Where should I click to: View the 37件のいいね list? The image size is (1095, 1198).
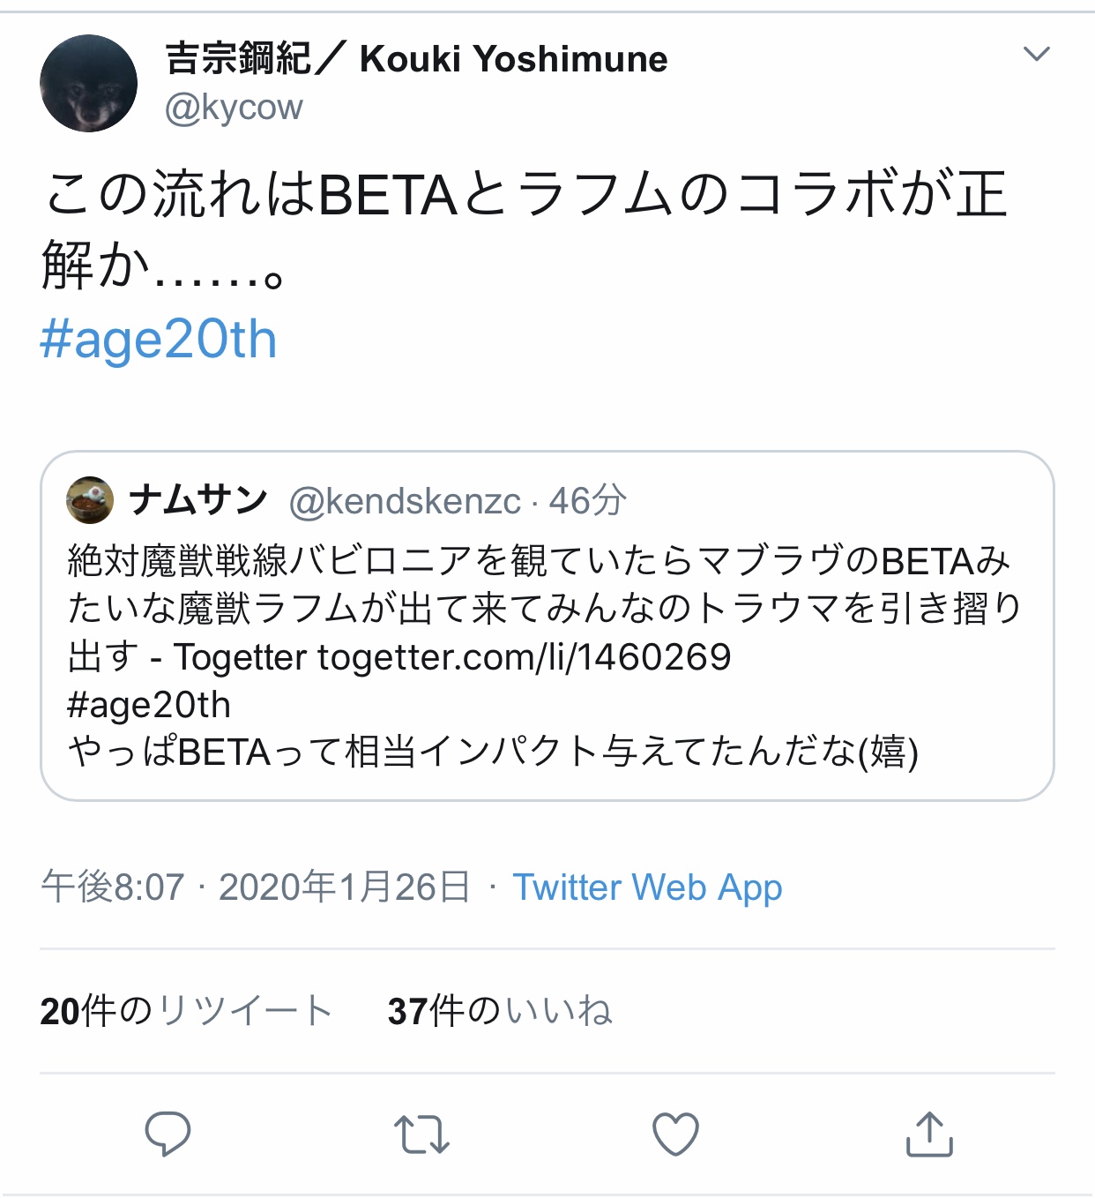[x=499, y=1011]
